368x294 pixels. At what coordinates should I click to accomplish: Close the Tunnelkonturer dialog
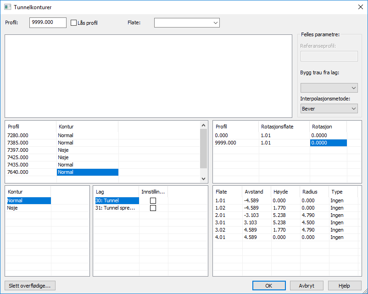click(360, 7)
